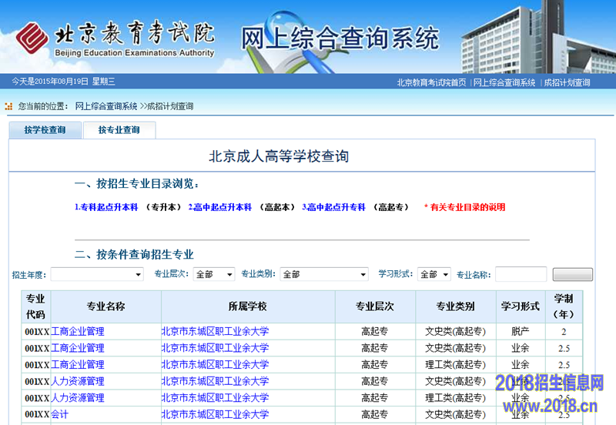
Task: Browse 高中起点升专科 catalog link
Action: click(x=334, y=207)
